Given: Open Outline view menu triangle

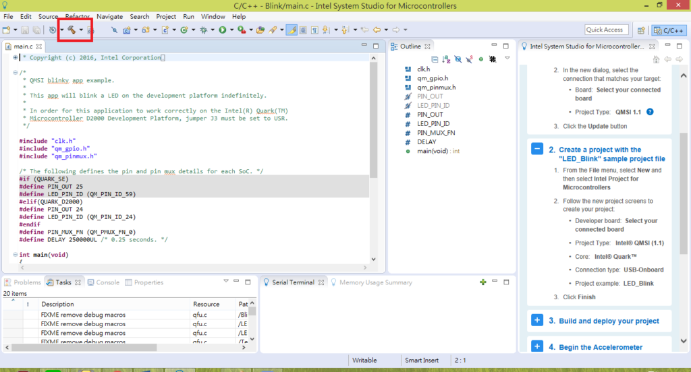Looking at the screenshot, I should click(x=507, y=58).
